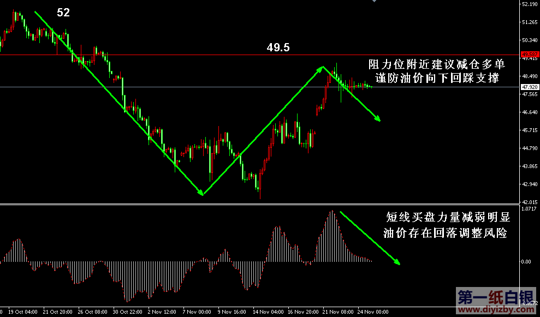
Task: Click the 油价存在回落调整风险 annotation text
Action: (x=445, y=234)
